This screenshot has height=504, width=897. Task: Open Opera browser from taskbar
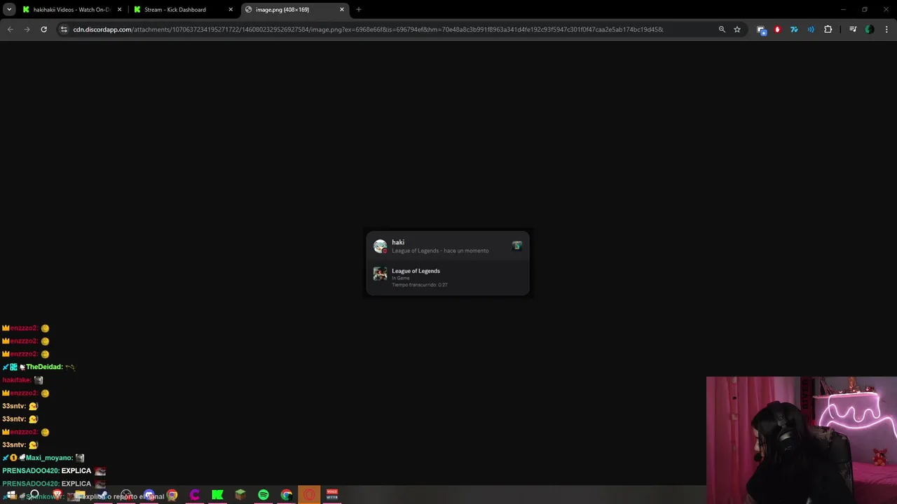pyautogui.click(x=309, y=495)
